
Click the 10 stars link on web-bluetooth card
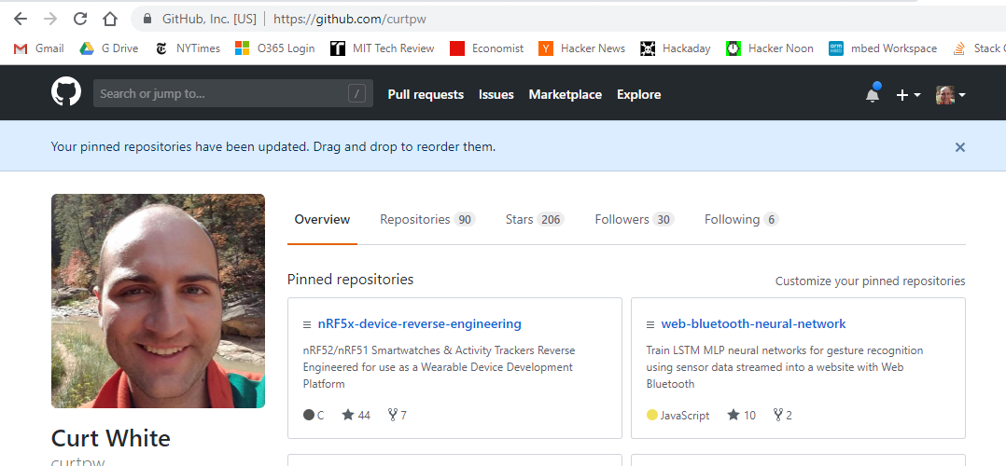click(x=741, y=416)
